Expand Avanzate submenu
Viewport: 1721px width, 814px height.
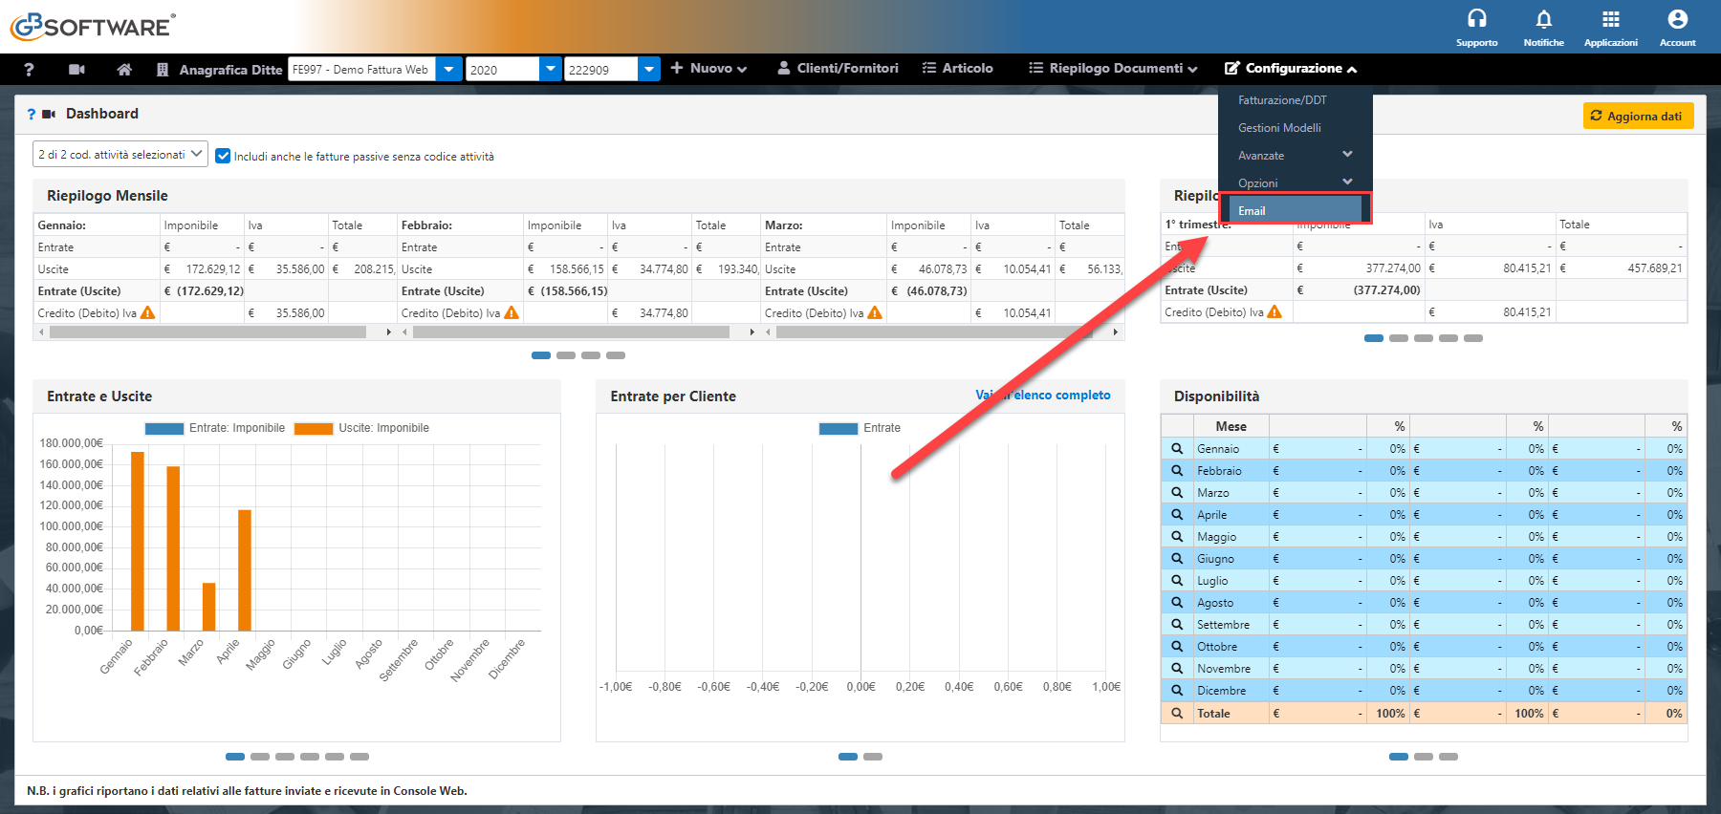1296,155
